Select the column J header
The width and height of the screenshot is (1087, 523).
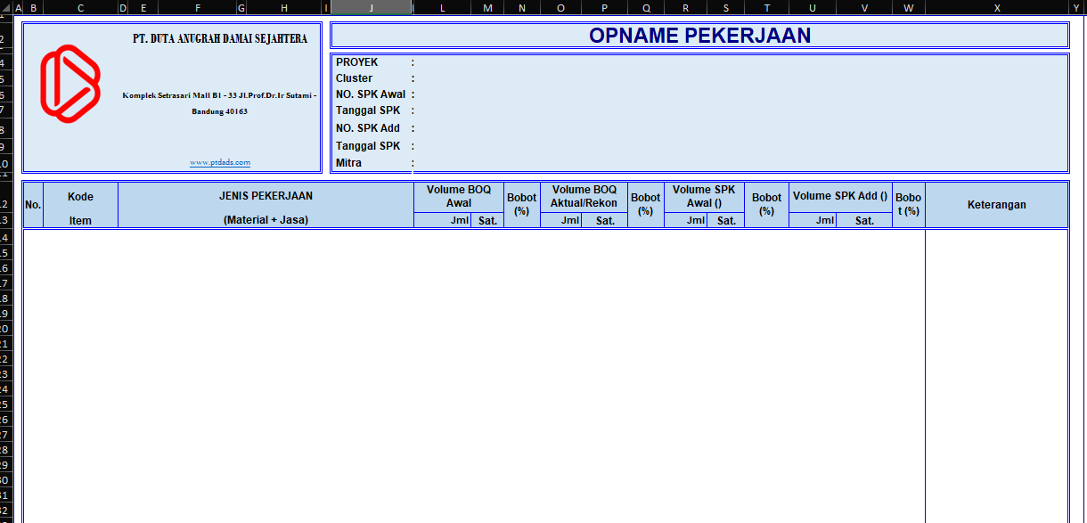pos(371,7)
